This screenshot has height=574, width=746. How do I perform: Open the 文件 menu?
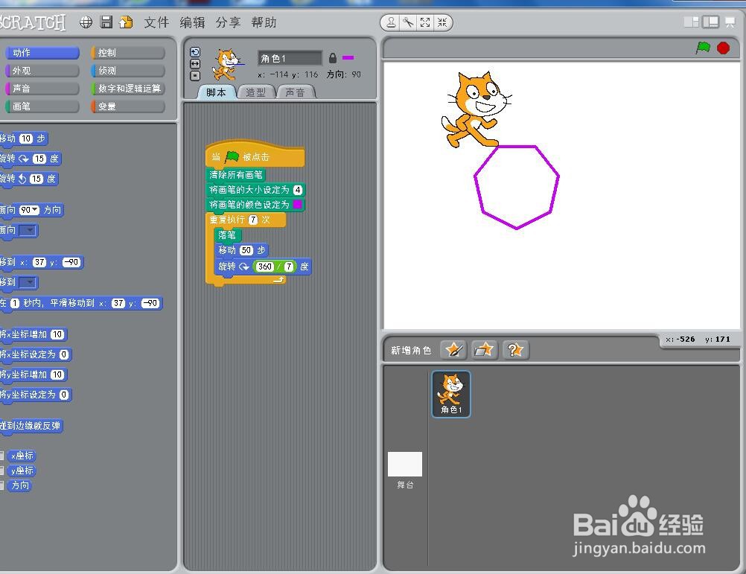pos(156,22)
